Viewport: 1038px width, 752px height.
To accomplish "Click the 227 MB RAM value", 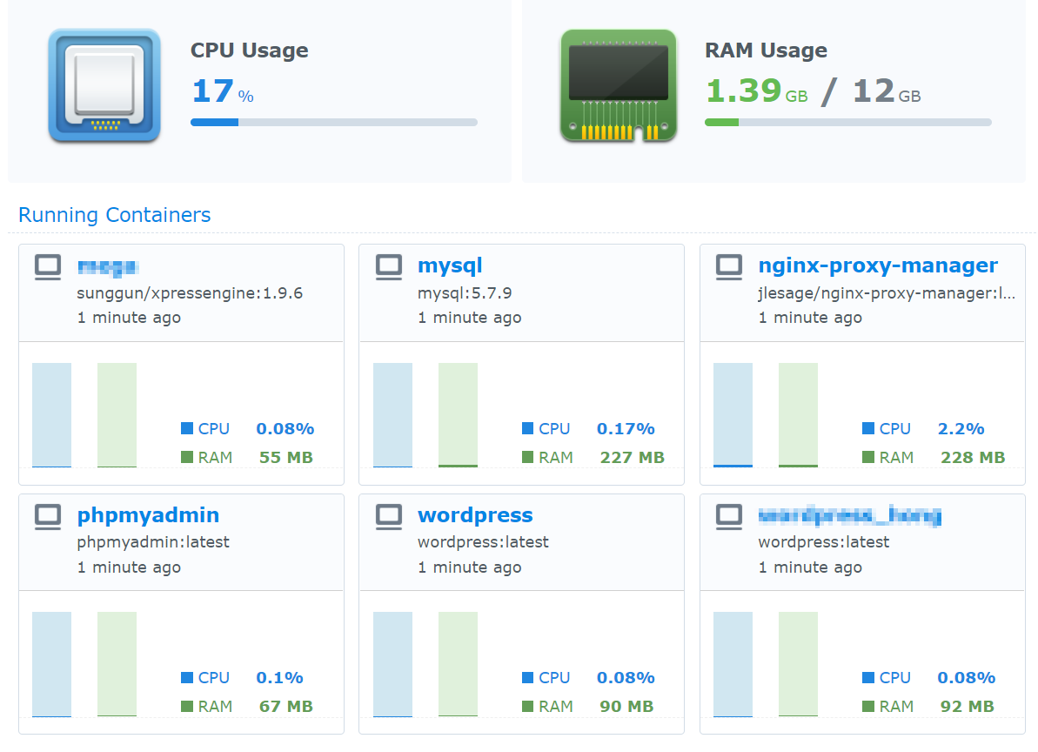I will click(x=633, y=458).
